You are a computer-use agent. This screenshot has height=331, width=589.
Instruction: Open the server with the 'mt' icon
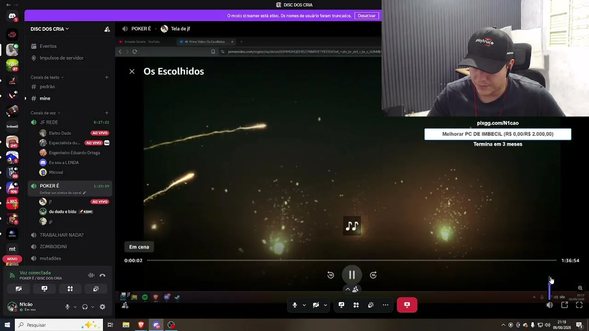pos(12,249)
